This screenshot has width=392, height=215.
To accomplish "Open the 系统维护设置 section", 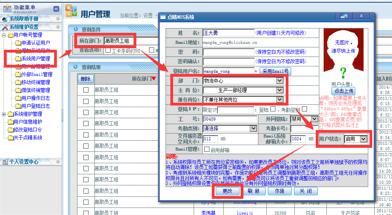I will point(24,27).
